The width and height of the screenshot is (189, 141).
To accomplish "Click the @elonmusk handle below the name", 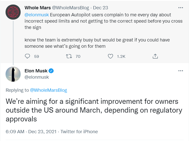I will pyautogui.click(x=37, y=77).
